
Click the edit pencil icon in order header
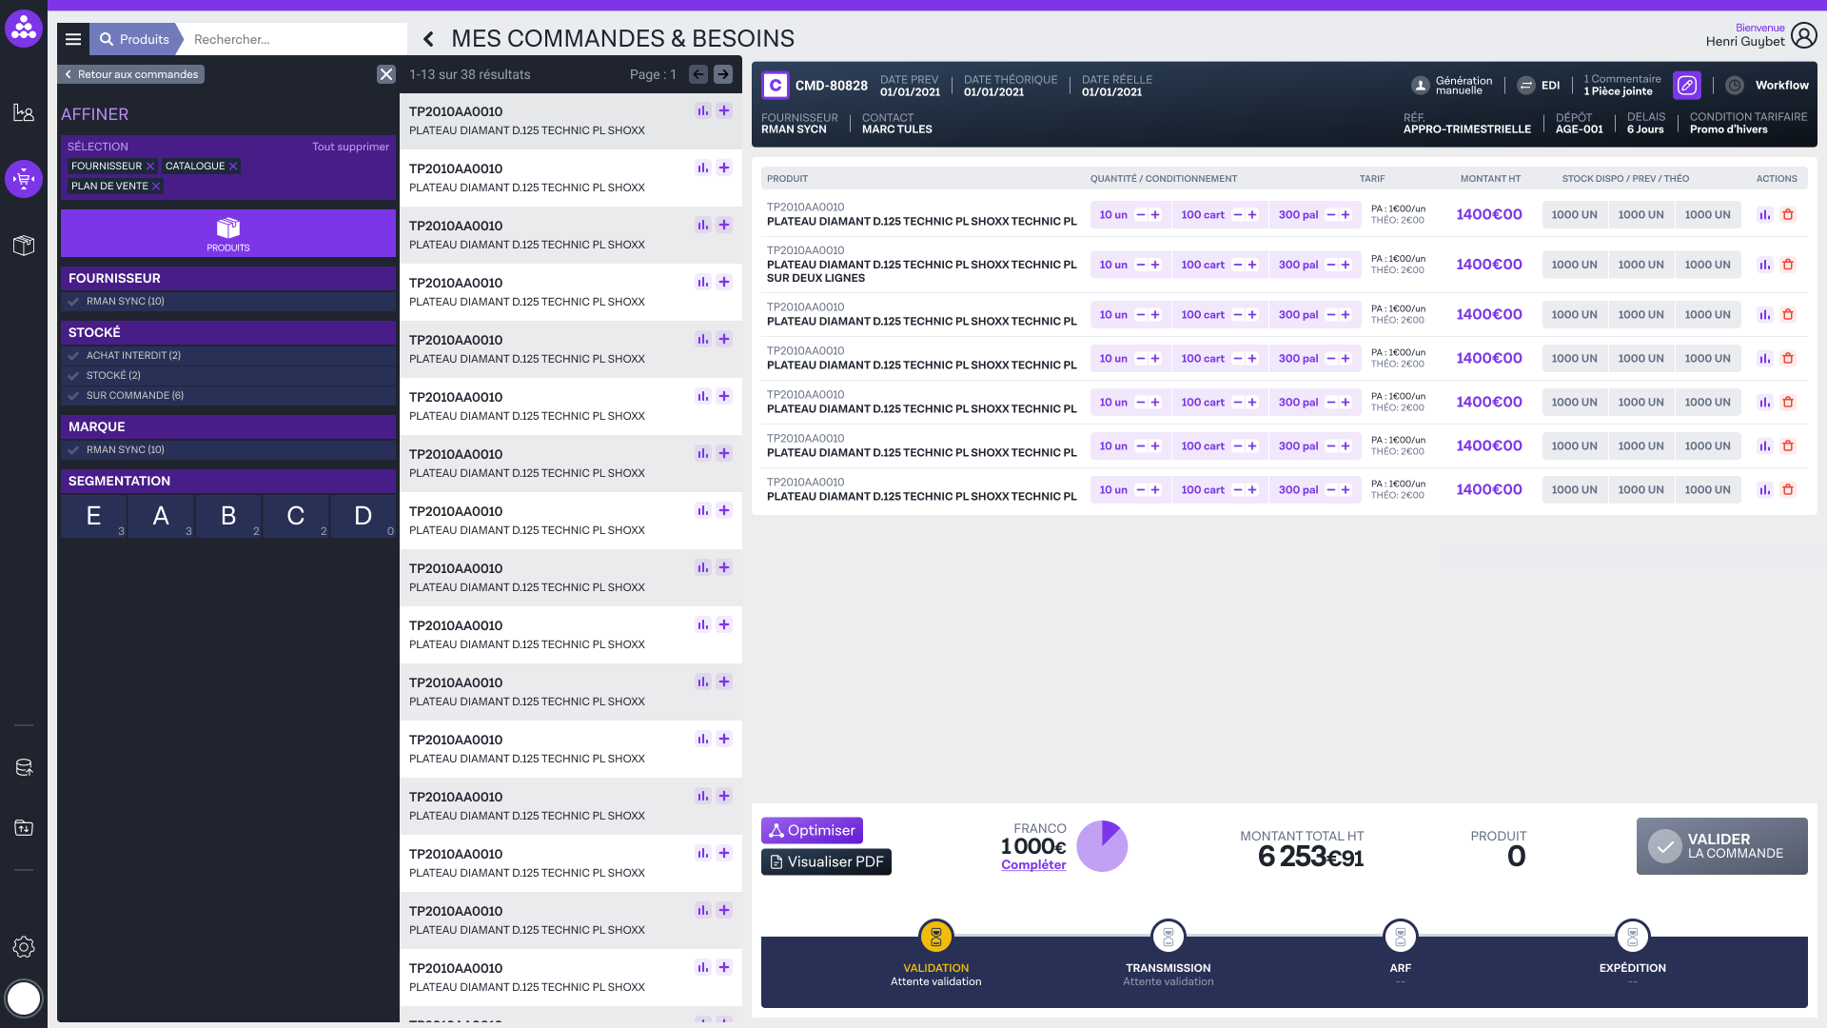1687,86
